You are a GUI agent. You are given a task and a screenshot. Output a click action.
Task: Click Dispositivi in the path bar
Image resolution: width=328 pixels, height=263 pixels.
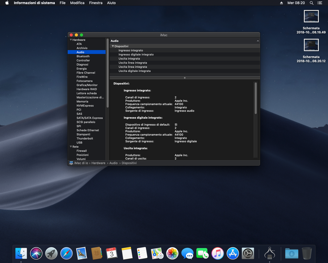tap(129, 163)
